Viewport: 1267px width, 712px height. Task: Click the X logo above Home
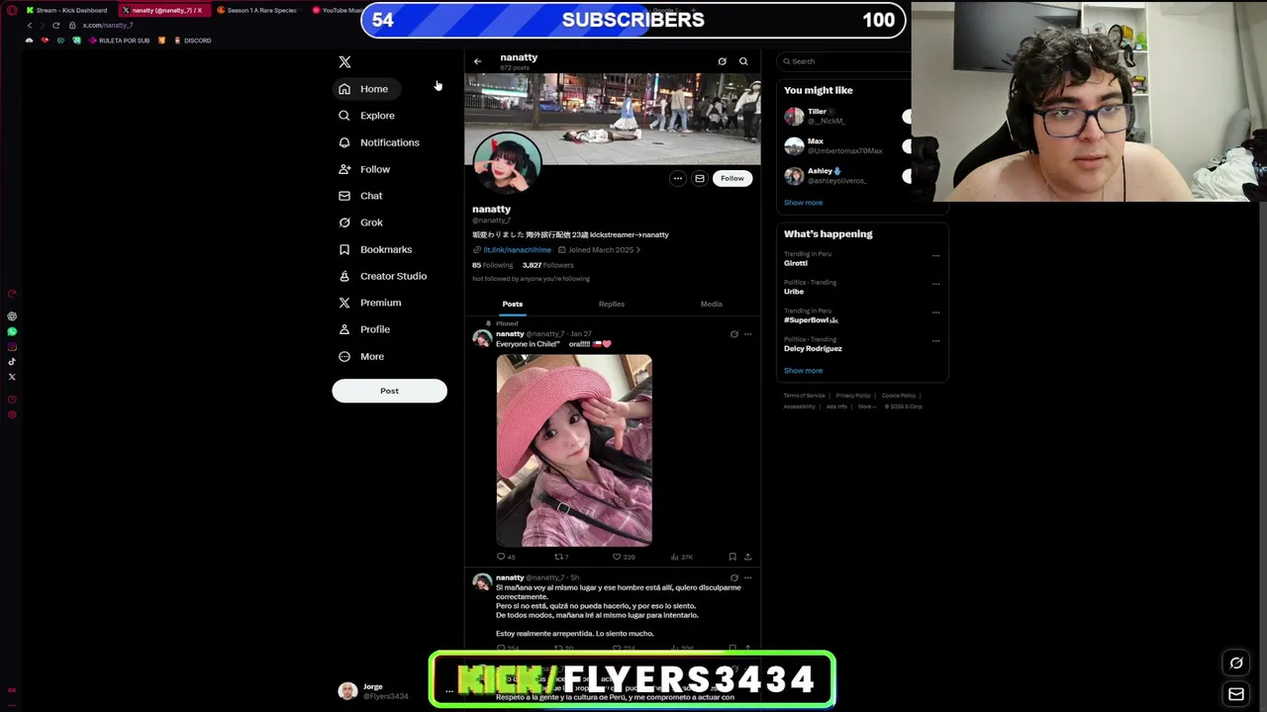[x=344, y=61]
